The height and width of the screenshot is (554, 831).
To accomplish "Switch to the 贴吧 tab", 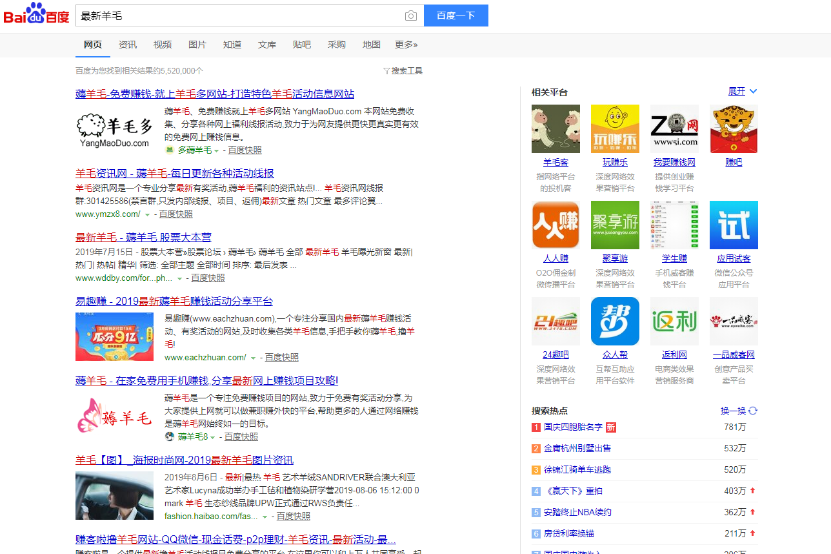I will (302, 45).
